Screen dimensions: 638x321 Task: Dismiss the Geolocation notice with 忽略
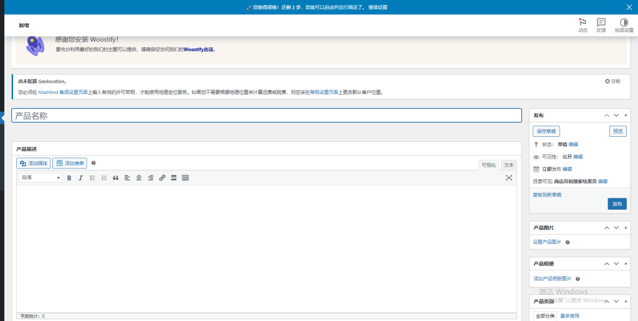(612, 81)
